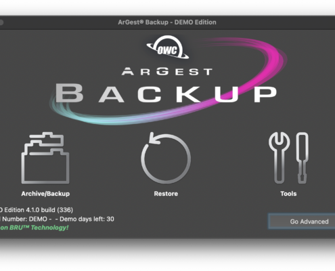Click the green BRU Technology text
Viewport: 335px width, 271px height.
click(x=34, y=228)
